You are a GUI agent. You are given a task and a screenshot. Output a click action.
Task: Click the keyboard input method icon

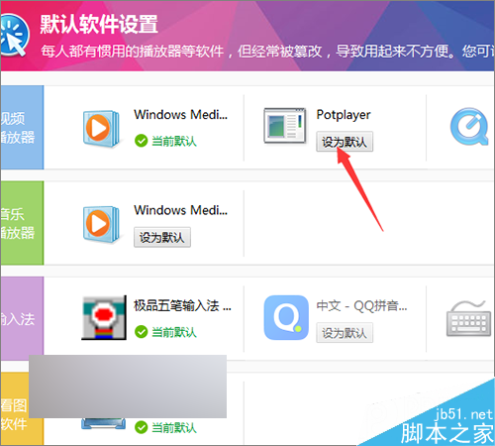click(x=468, y=318)
